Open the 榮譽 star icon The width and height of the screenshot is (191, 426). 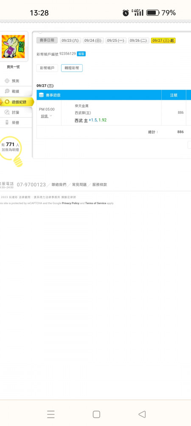(x=7, y=123)
